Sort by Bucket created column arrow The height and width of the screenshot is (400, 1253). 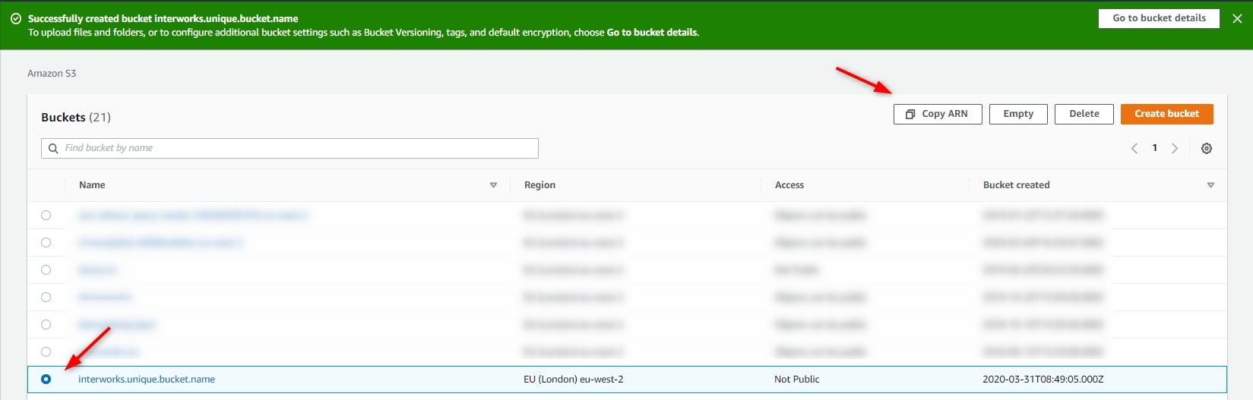pyautogui.click(x=1210, y=185)
